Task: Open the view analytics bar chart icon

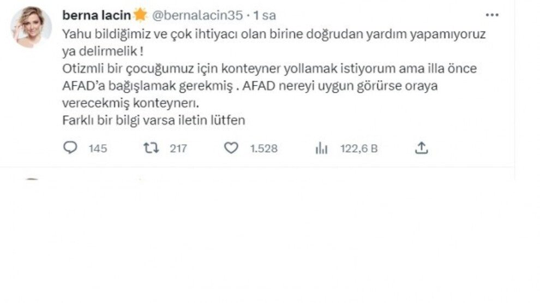Action: tap(321, 148)
